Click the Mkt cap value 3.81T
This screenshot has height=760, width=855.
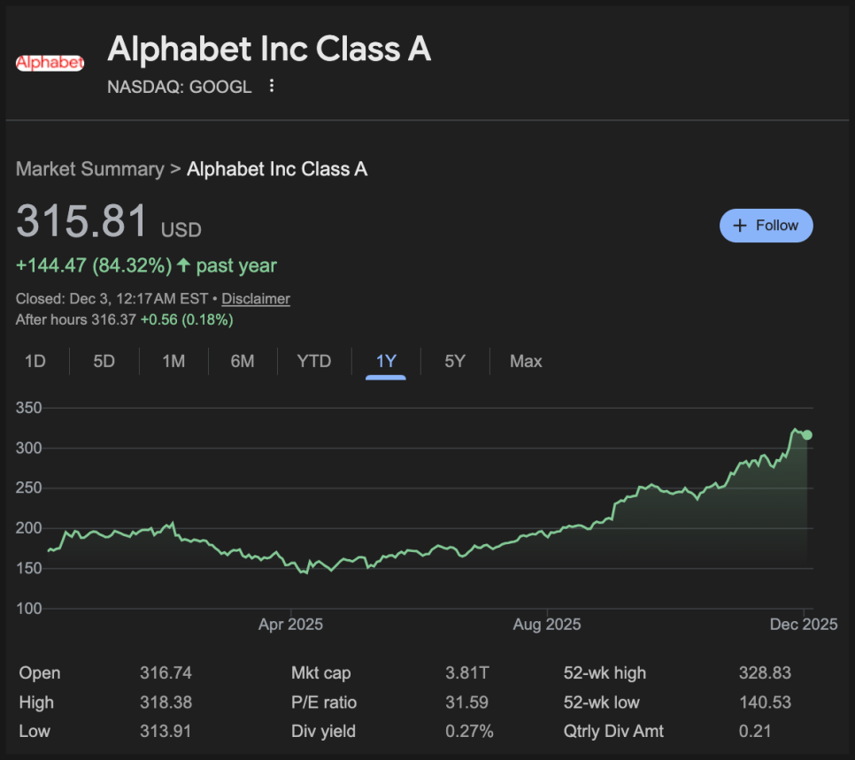[466, 673]
